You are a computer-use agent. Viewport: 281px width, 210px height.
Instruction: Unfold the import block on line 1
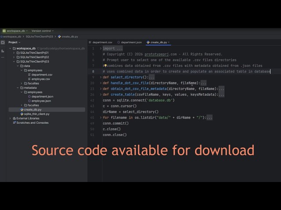[101, 49]
